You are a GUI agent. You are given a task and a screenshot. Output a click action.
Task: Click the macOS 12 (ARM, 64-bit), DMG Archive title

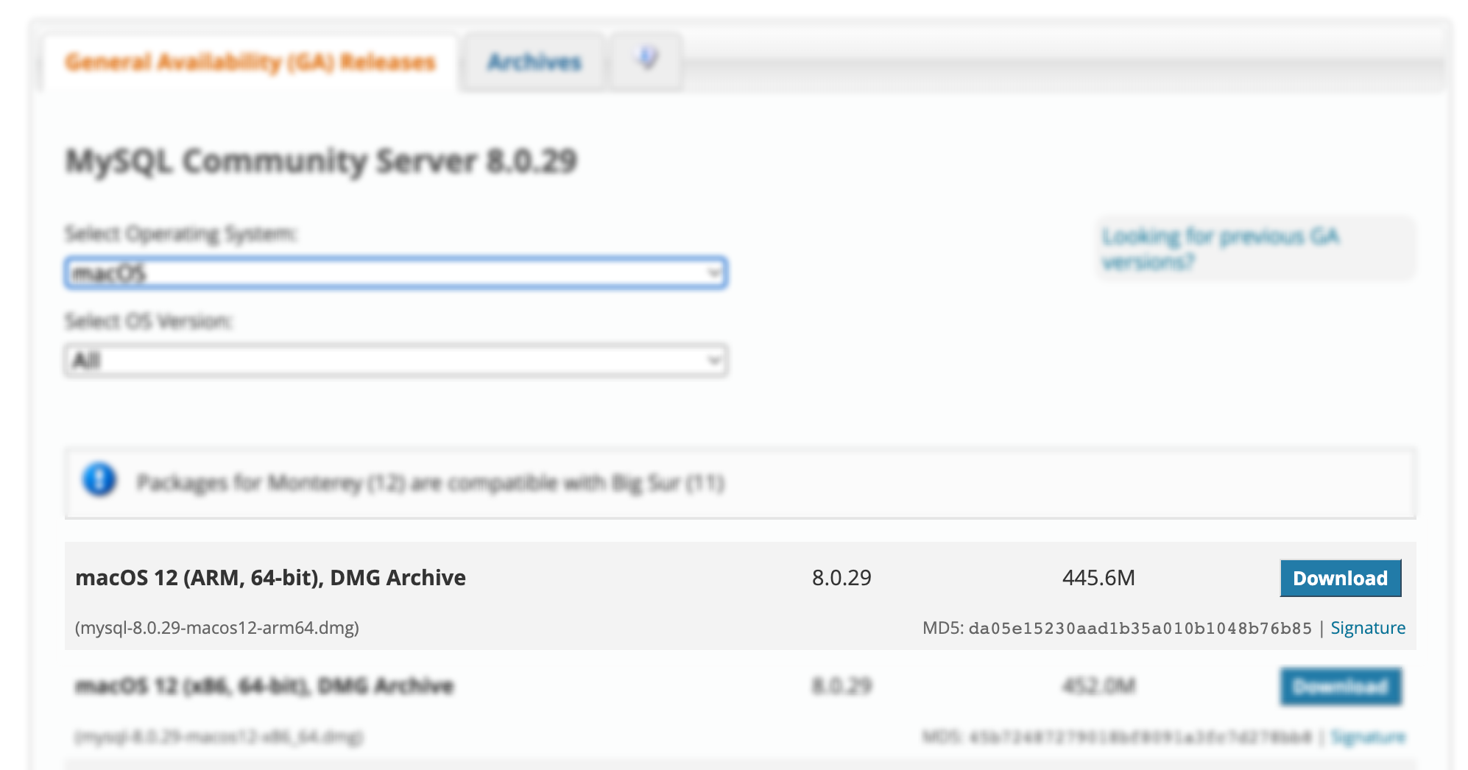coord(270,578)
